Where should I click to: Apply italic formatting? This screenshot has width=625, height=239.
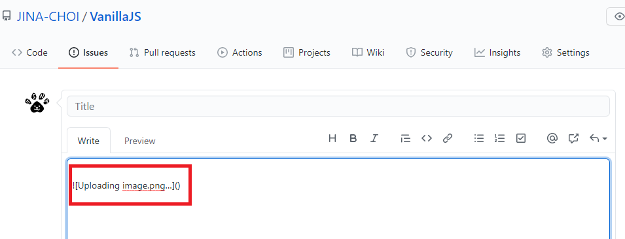374,138
